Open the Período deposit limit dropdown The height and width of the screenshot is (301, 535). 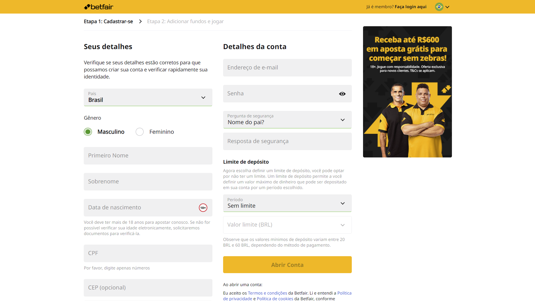pos(287,203)
